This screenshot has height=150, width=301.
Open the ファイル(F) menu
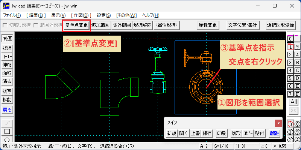click(x=12, y=15)
